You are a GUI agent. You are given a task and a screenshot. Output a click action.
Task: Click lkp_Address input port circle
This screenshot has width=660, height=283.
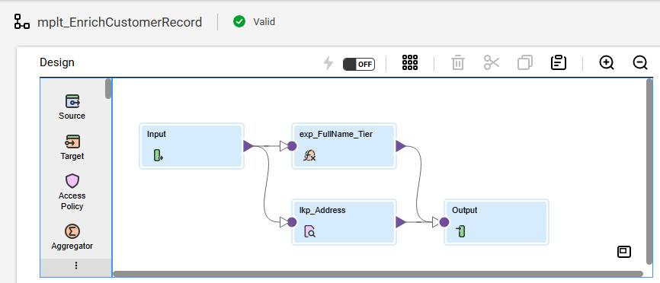click(292, 222)
